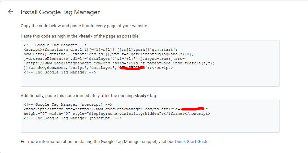Click the "Install Google Tag Manager" heading
Screen dimensions: 308x153
click(60, 12)
